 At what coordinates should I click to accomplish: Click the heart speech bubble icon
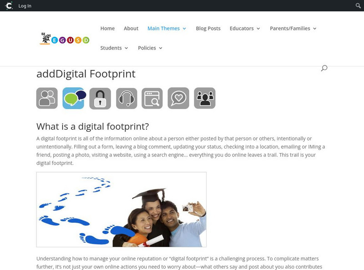click(x=178, y=98)
